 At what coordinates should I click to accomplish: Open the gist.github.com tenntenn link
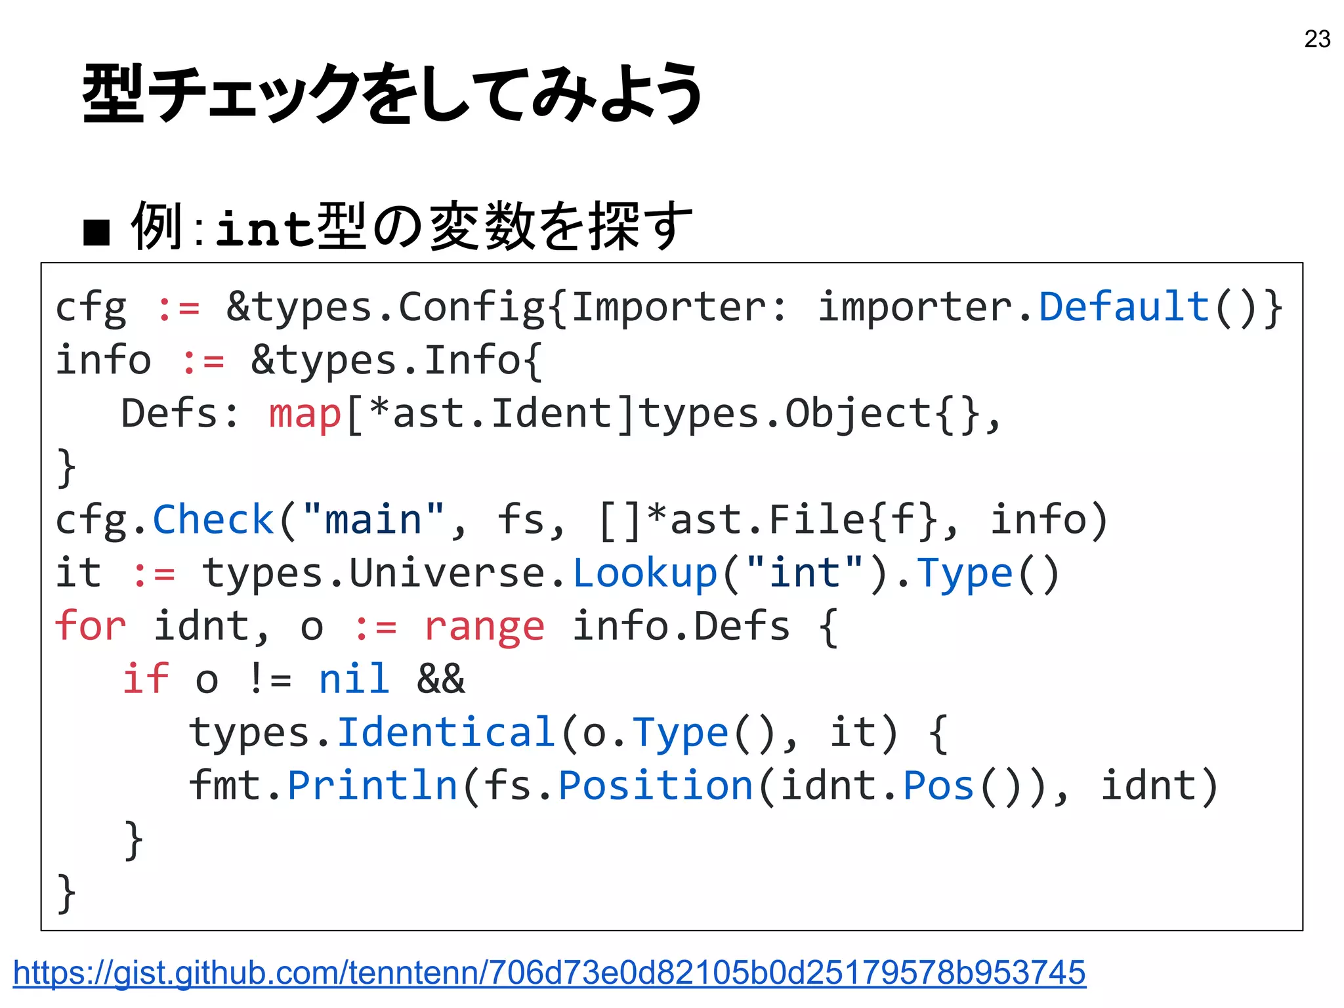(549, 973)
